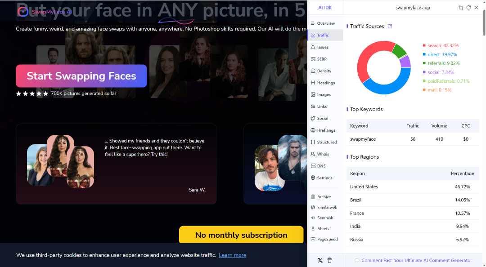Image resolution: width=486 pixels, height=267 pixels.
Task: Click the coffee cup icon in panel footer
Action: 329,260
